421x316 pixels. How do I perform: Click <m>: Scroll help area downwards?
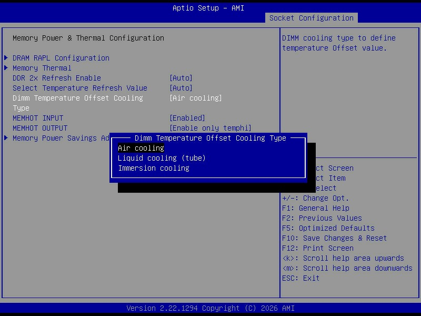(347, 268)
